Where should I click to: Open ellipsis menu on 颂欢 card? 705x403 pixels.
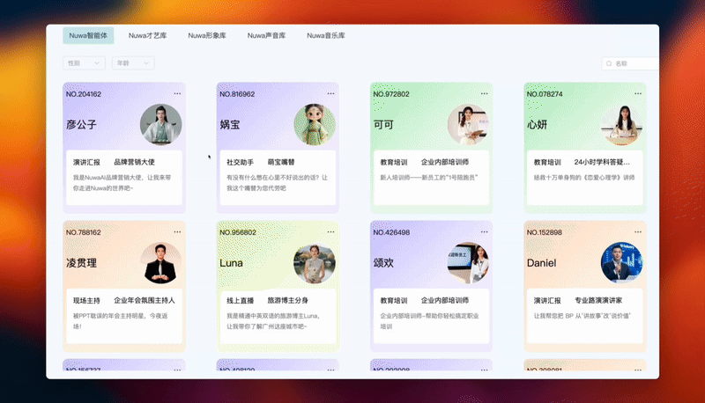[484, 232]
